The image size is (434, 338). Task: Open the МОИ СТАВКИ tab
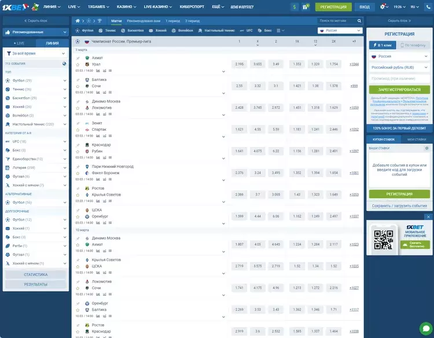click(417, 139)
